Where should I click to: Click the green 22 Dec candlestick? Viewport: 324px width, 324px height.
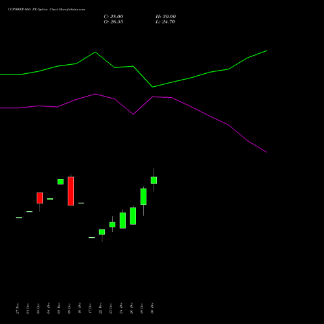tap(102, 232)
